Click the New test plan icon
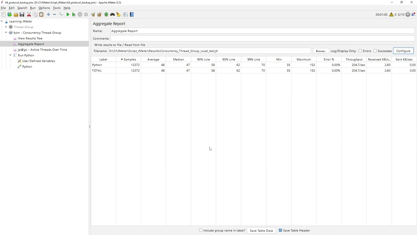This screenshot has width=417, height=235. click(3, 14)
